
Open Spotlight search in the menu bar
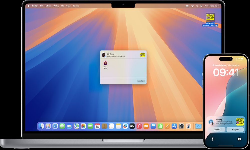coord(197,6)
